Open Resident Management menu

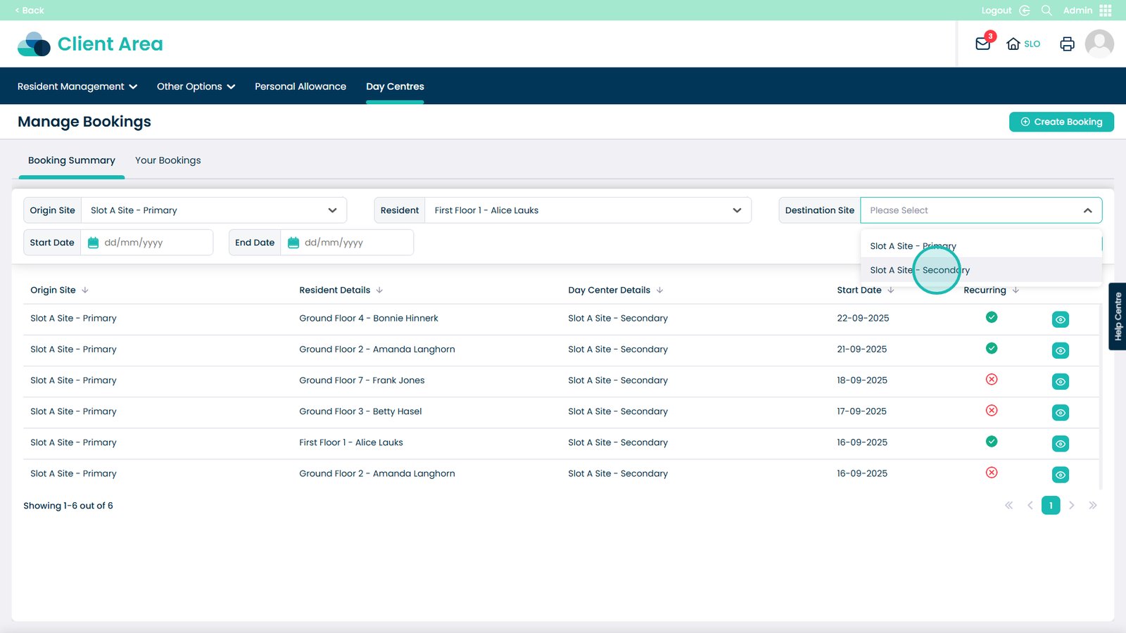click(x=77, y=87)
